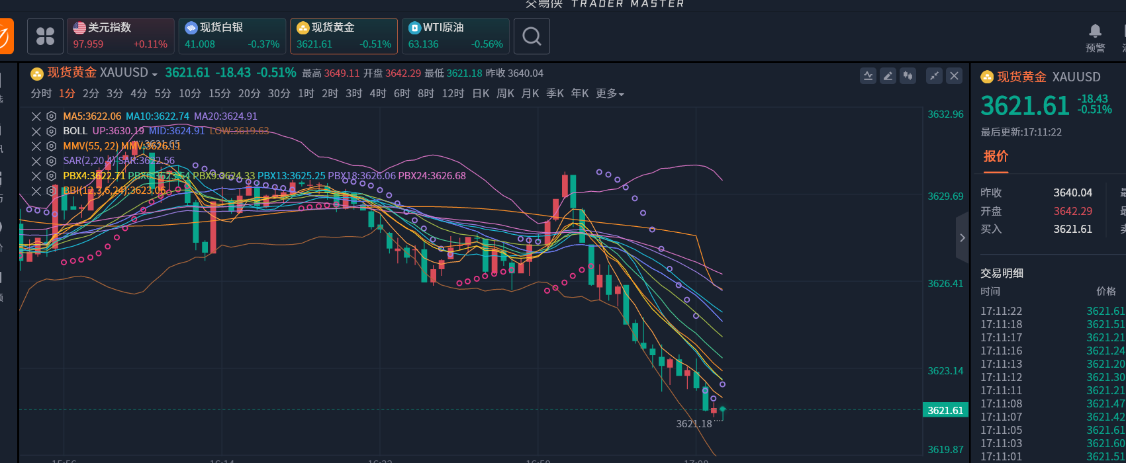Select the WTI原油 ticker card

click(456, 36)
